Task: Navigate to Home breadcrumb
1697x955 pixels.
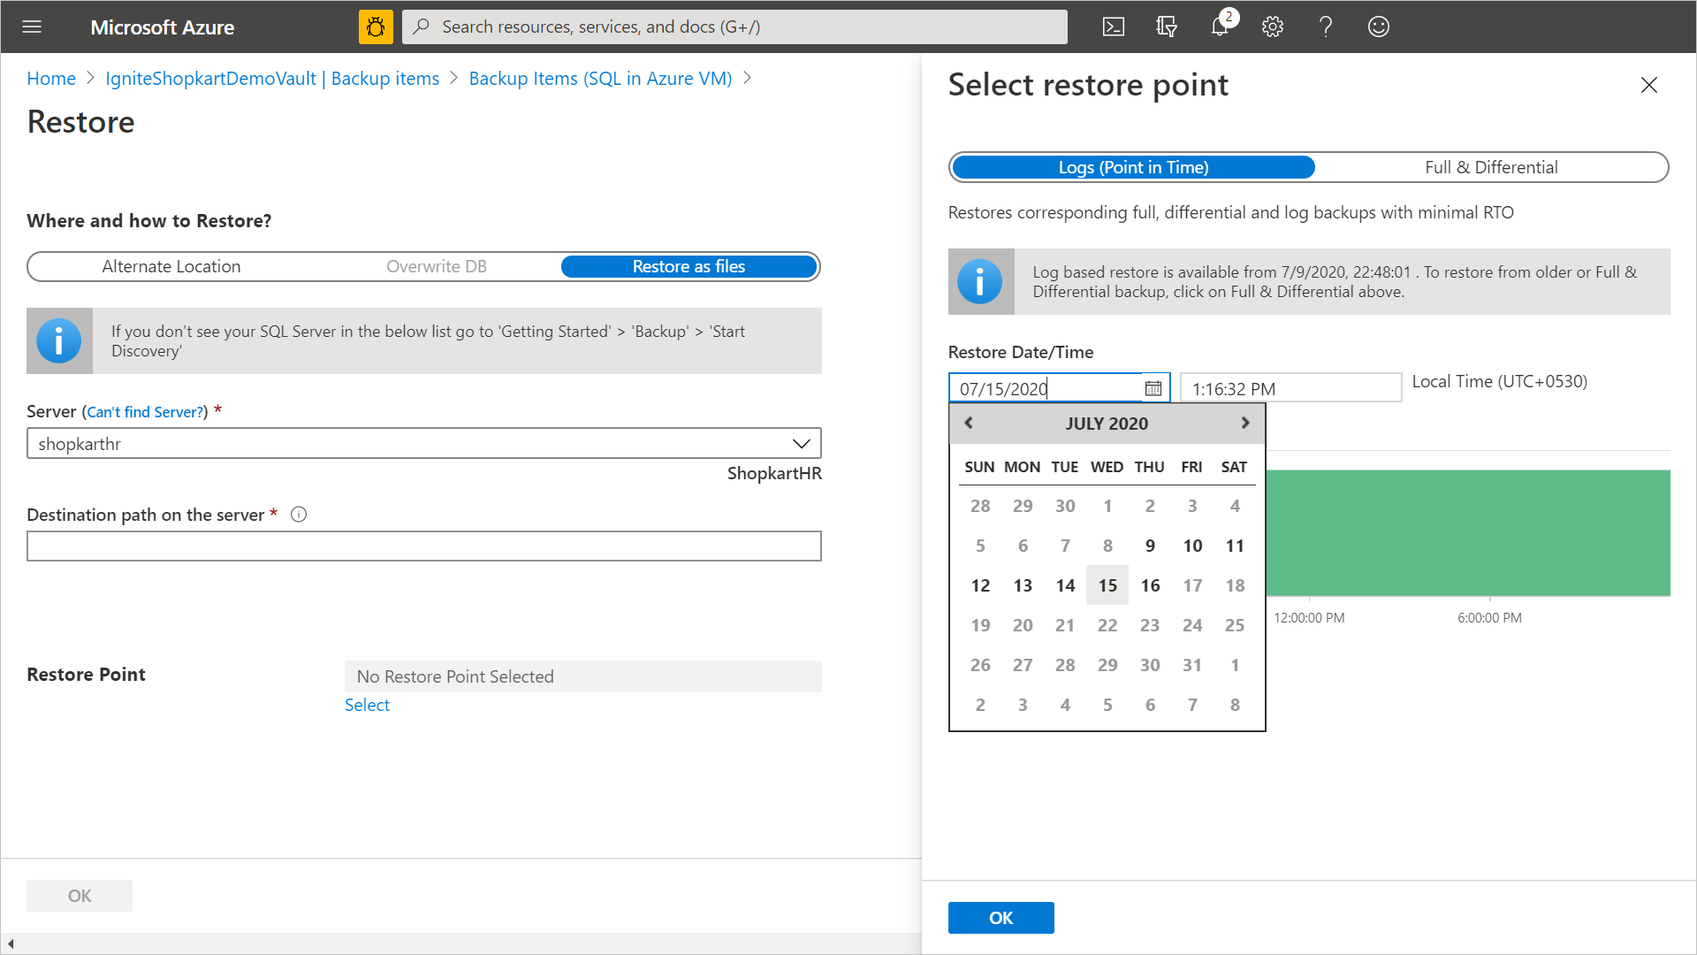Action: (51, 78)
